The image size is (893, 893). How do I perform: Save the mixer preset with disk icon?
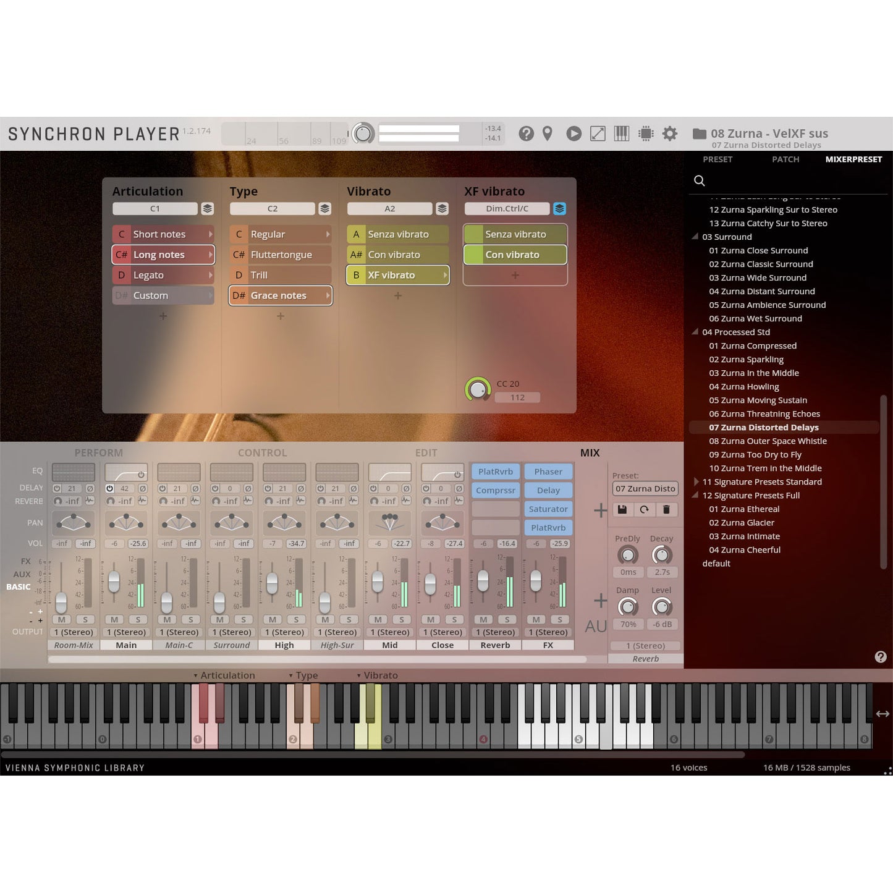tap(622, 509)
